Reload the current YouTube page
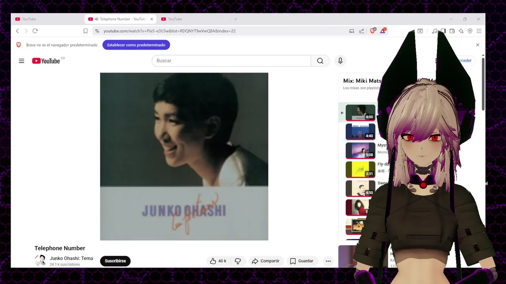506x284 pixels. point(35,31)
